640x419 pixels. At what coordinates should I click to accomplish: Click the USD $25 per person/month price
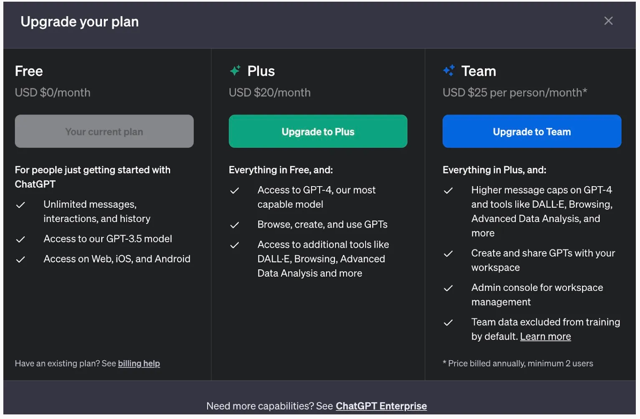(x=515, y=93)
